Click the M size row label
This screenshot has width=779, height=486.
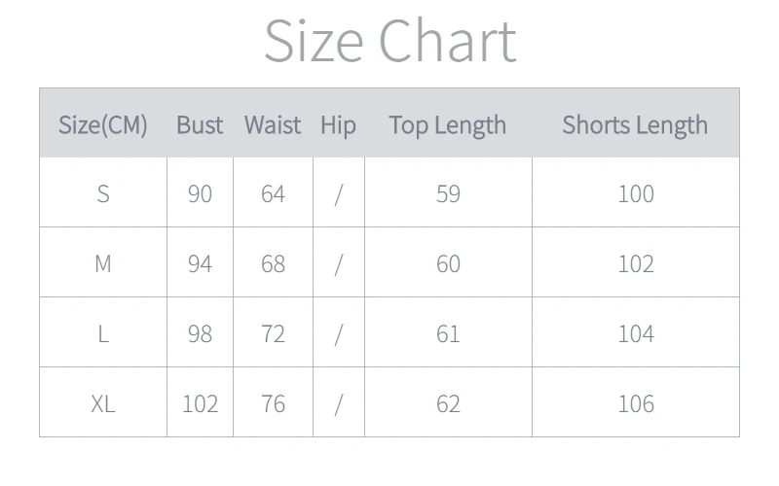103,263
